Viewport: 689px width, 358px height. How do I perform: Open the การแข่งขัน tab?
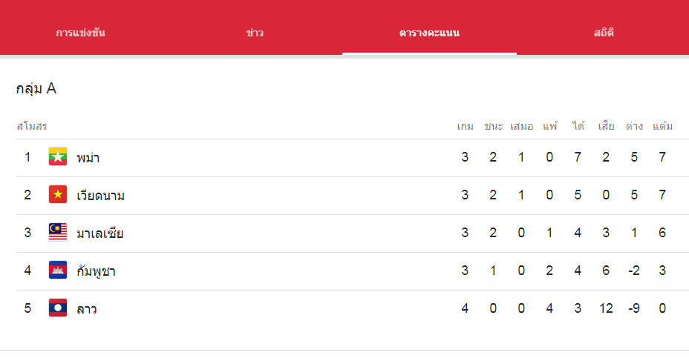tap(80, 33)
